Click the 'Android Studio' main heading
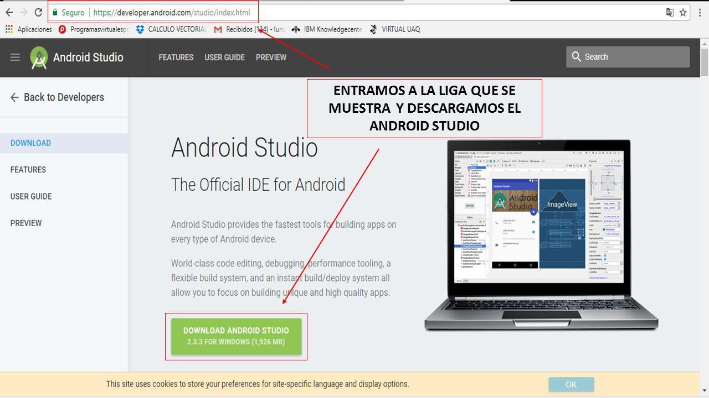Image resolution: width=709 pixels, height=398 pixels. tap(244, 148)
